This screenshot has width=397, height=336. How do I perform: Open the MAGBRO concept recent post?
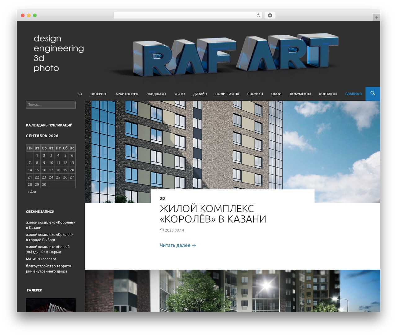point(41,259)
